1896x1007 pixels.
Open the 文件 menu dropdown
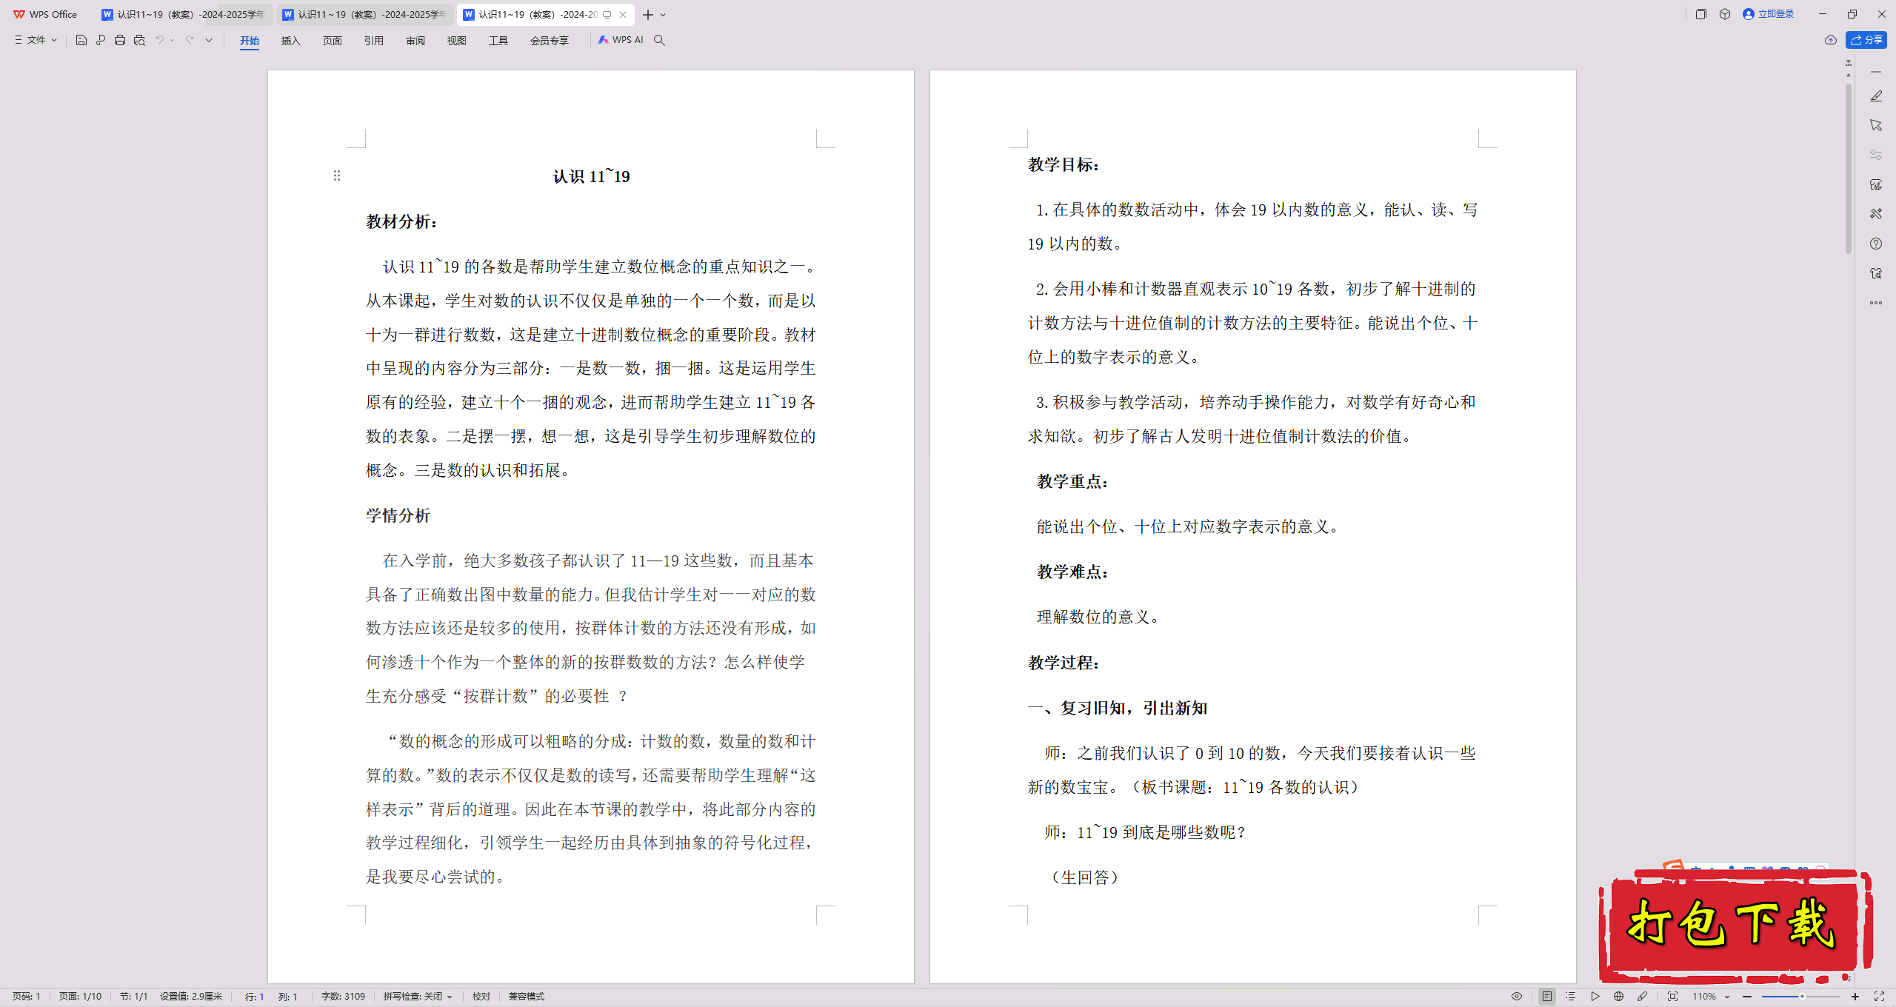point(36,40)
